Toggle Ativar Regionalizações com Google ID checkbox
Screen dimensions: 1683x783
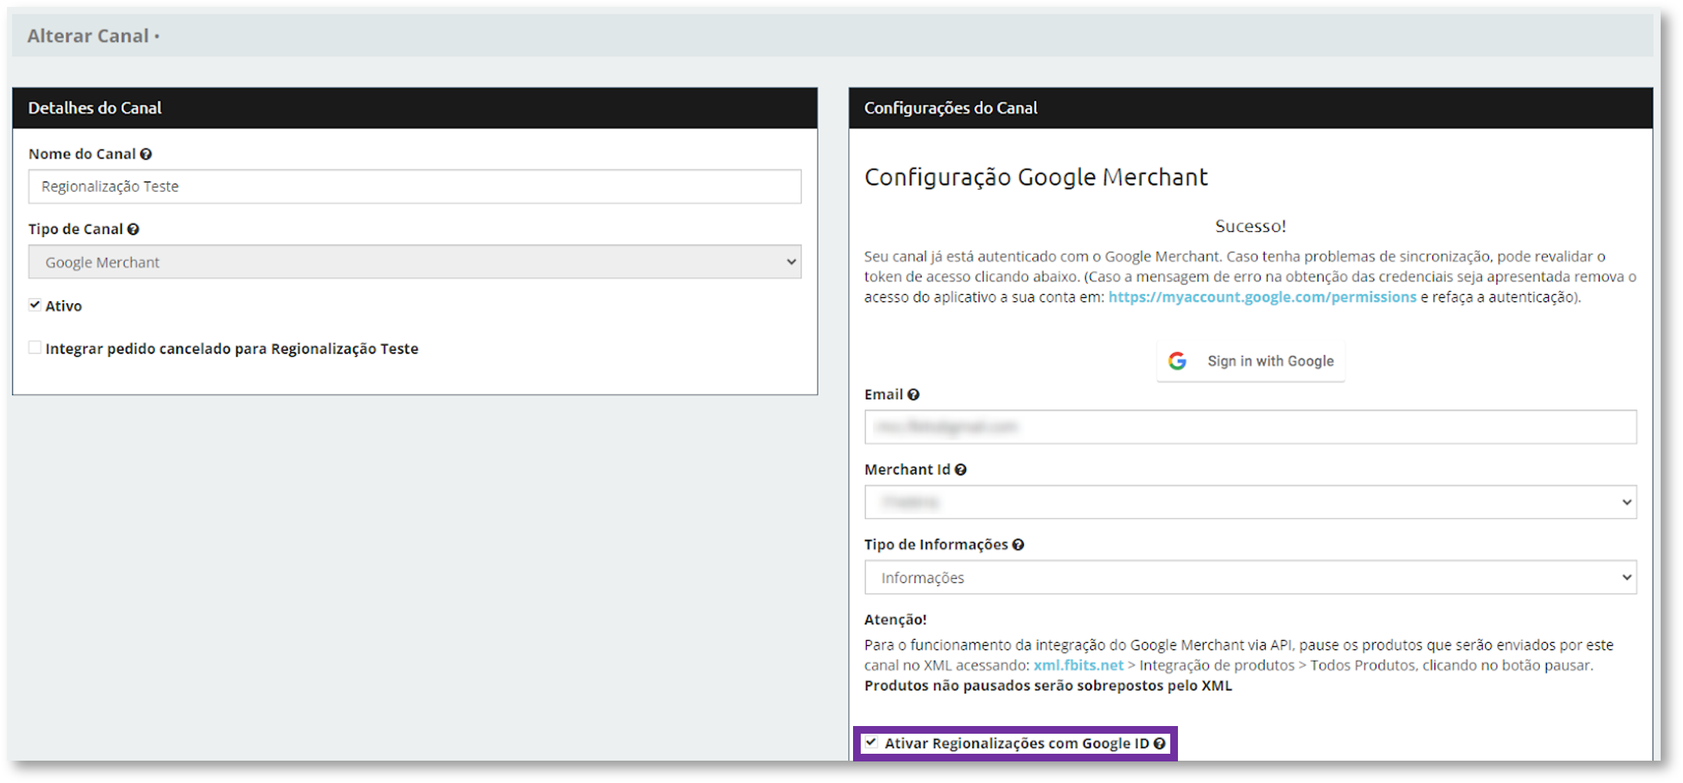pos(871,743)
